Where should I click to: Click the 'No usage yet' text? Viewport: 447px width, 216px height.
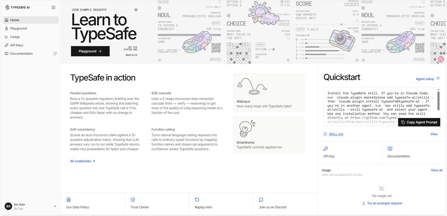click(382, 196)
